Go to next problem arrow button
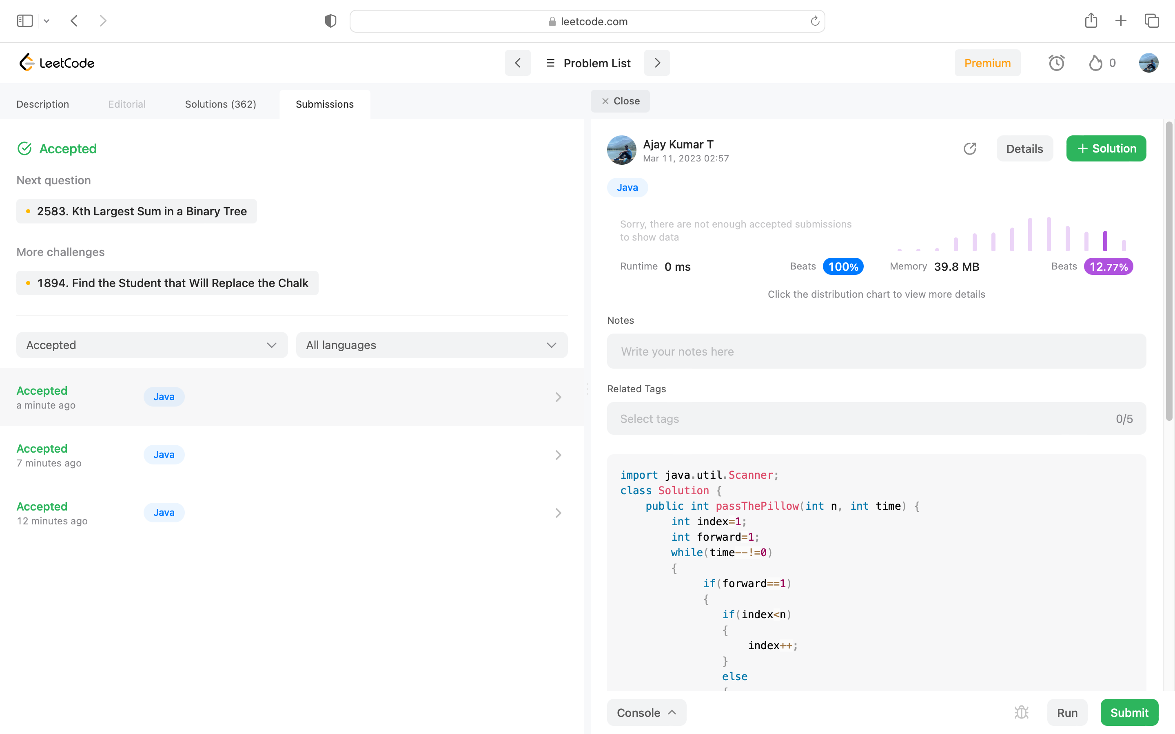 [x=657, y=63]
